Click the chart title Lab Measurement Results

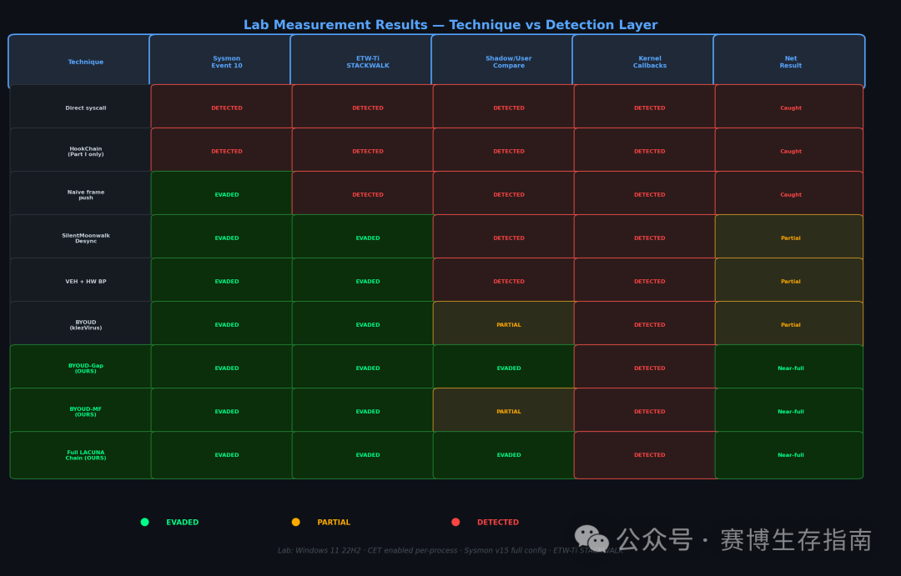450,25
